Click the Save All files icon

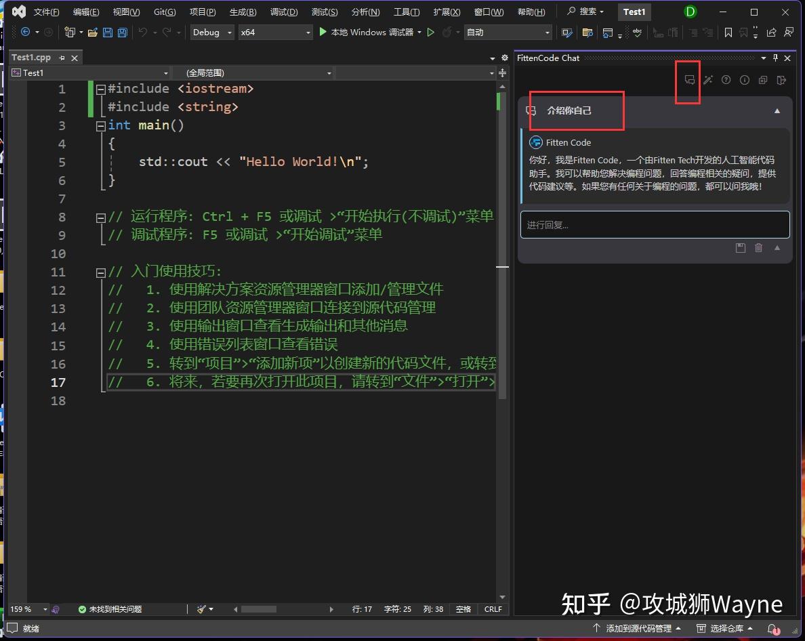[122, 32]
